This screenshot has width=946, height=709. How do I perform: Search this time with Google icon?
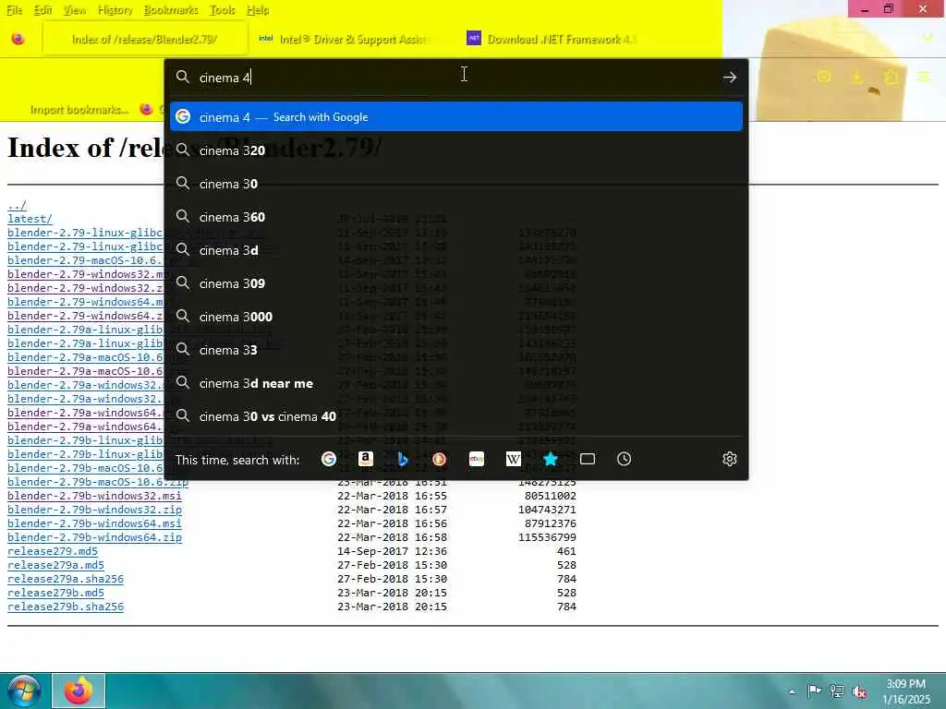pyautogui.click(x=329, y=460)
